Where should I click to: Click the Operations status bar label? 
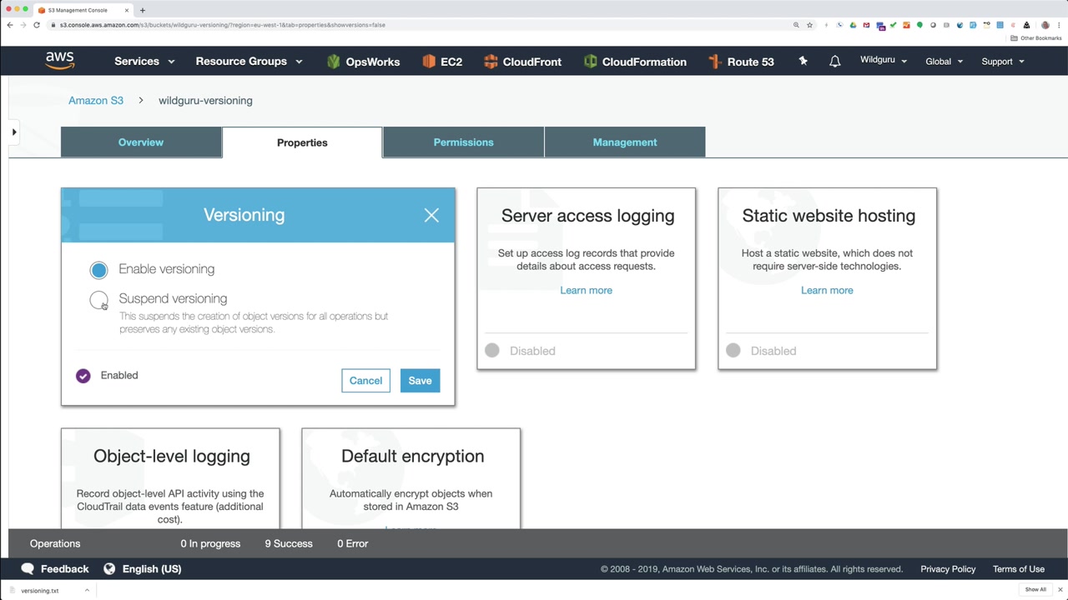pos(55,543)
